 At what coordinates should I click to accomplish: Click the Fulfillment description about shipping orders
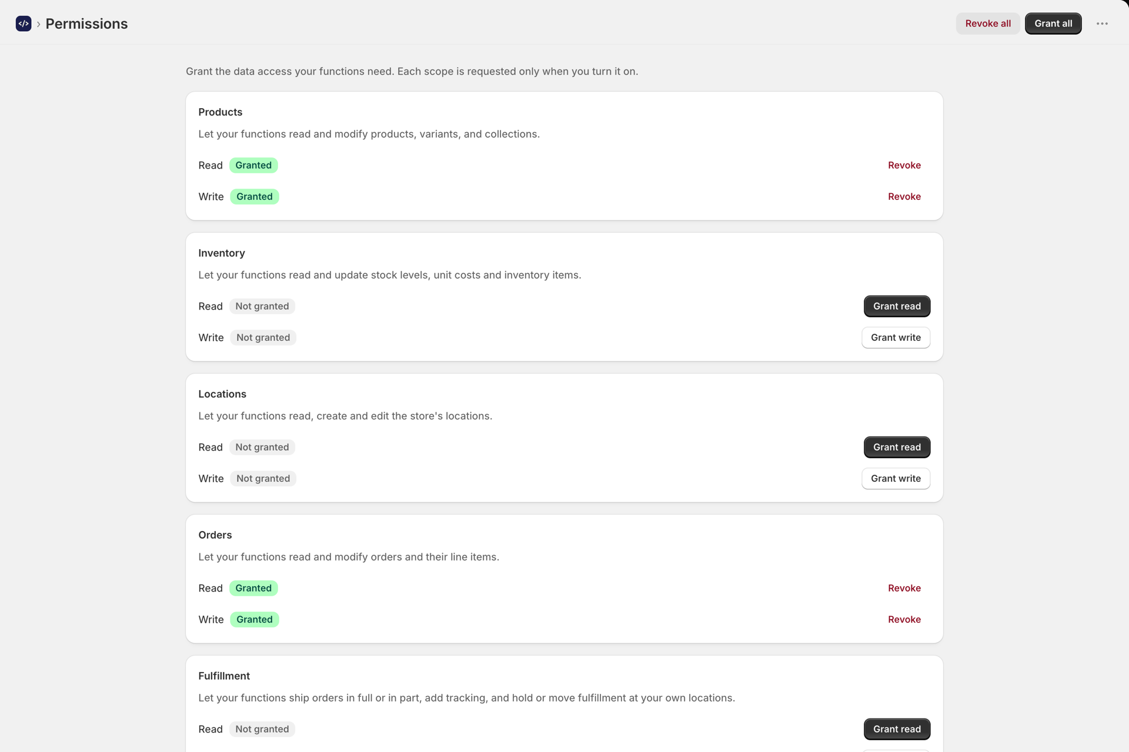466,698
